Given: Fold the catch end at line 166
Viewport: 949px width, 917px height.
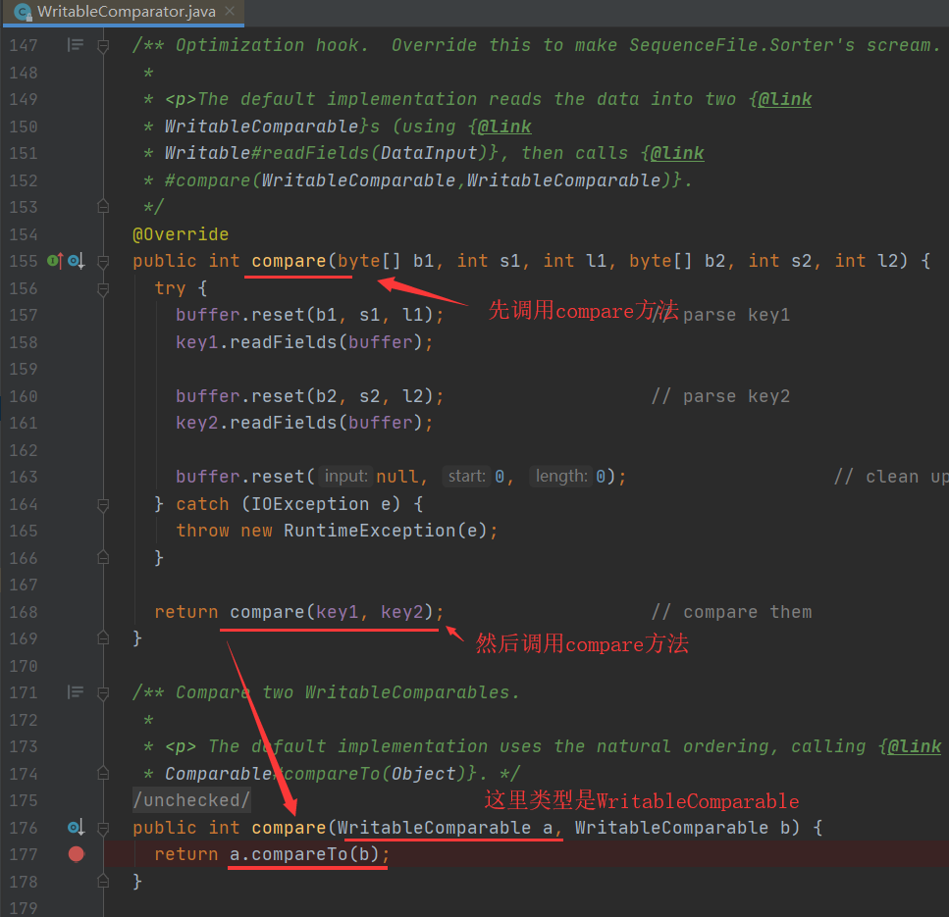Looking at the screenshot, I should (x=103, y=558).
